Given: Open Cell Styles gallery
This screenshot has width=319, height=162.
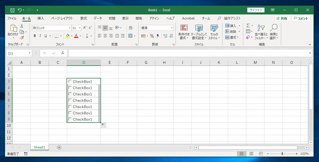Looking at the screenshot, I should (214, 32).
